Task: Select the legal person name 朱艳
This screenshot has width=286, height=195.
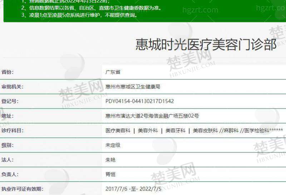Action: 110,160
